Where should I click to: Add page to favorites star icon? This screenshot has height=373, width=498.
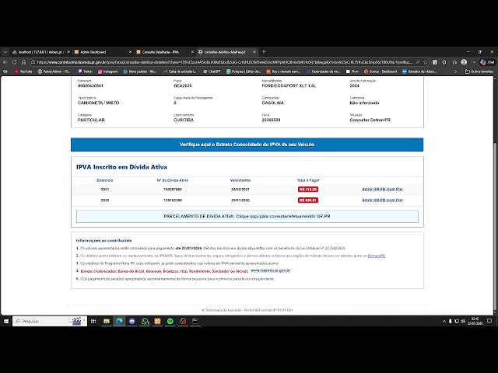426,62
